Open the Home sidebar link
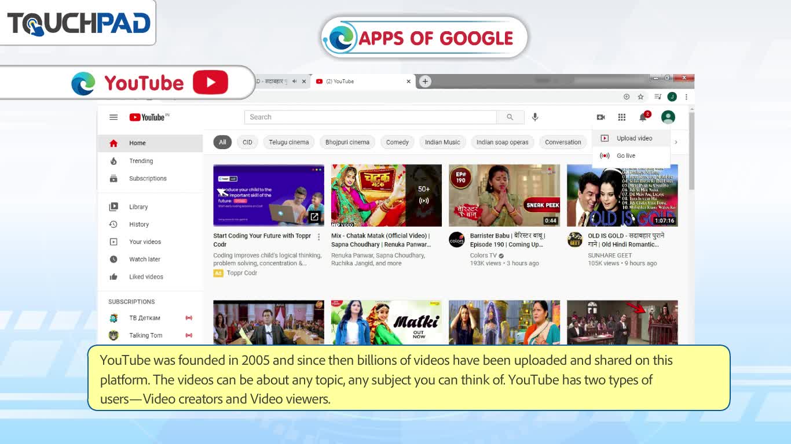The width and height of the screenshot is (791, 444). tap(150, 143)
